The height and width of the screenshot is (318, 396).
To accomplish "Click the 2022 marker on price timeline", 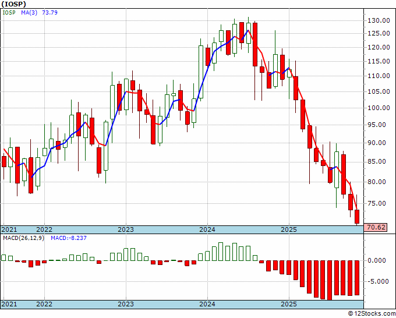I will point(44,229).
